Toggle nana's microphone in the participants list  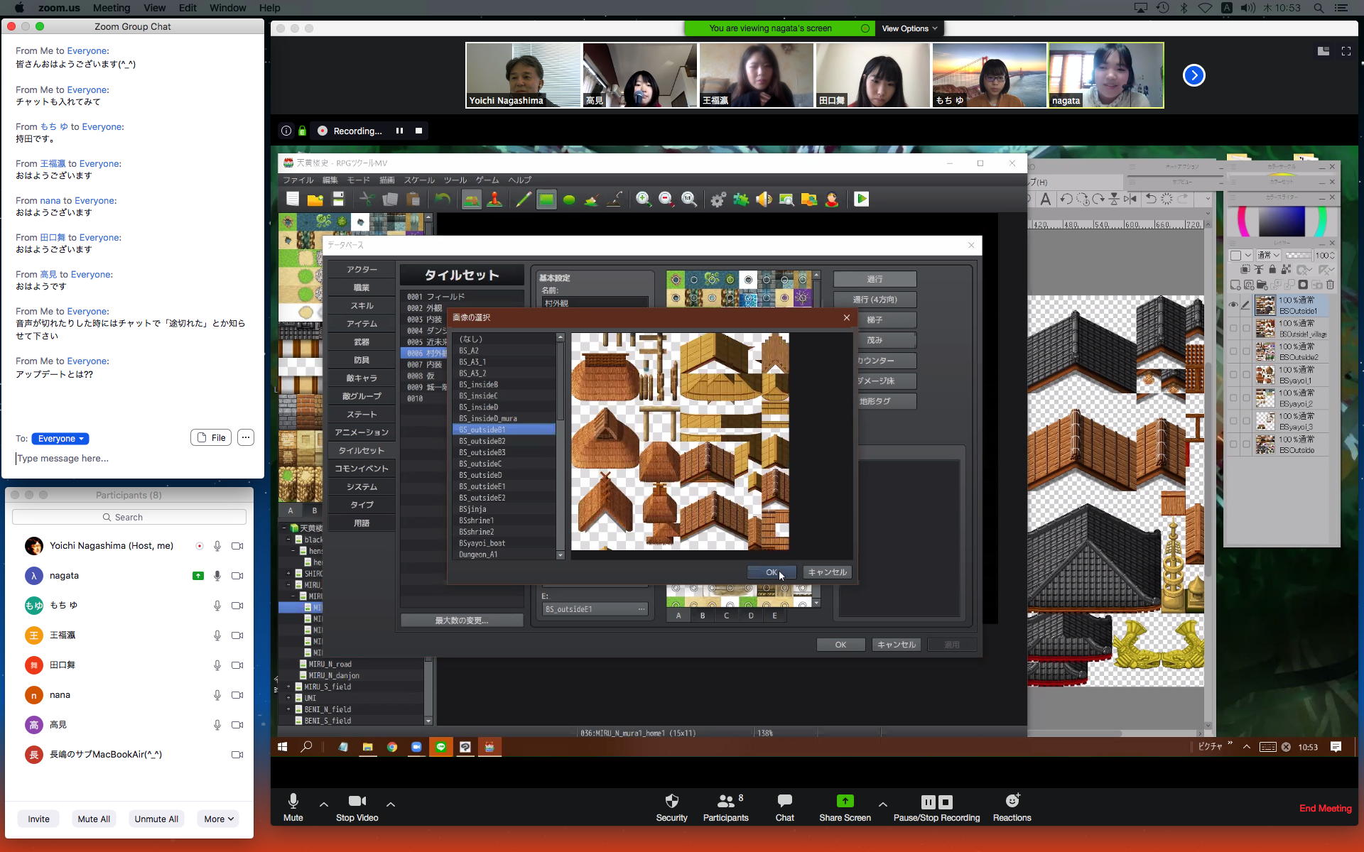pos(217,695)
